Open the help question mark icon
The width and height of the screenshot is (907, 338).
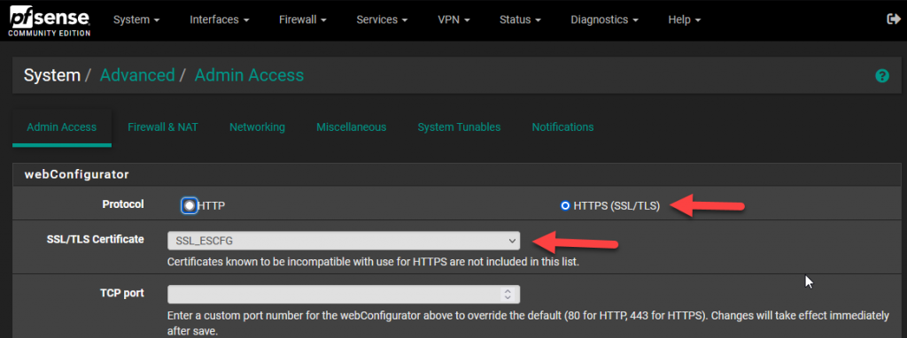pos(881,76)
